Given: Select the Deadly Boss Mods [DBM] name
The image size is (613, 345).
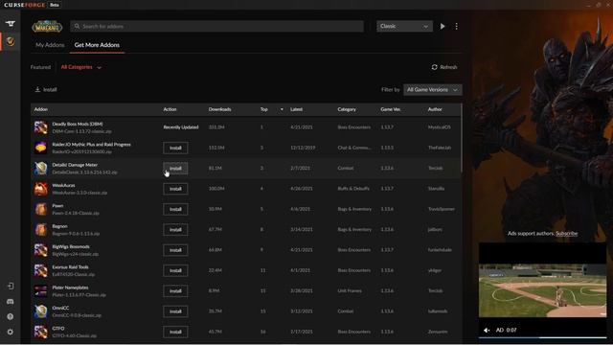Looking at the screenshot, I should click(x=78, y=124).
